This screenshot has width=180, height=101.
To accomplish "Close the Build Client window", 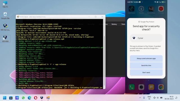I will click(102, 17).
